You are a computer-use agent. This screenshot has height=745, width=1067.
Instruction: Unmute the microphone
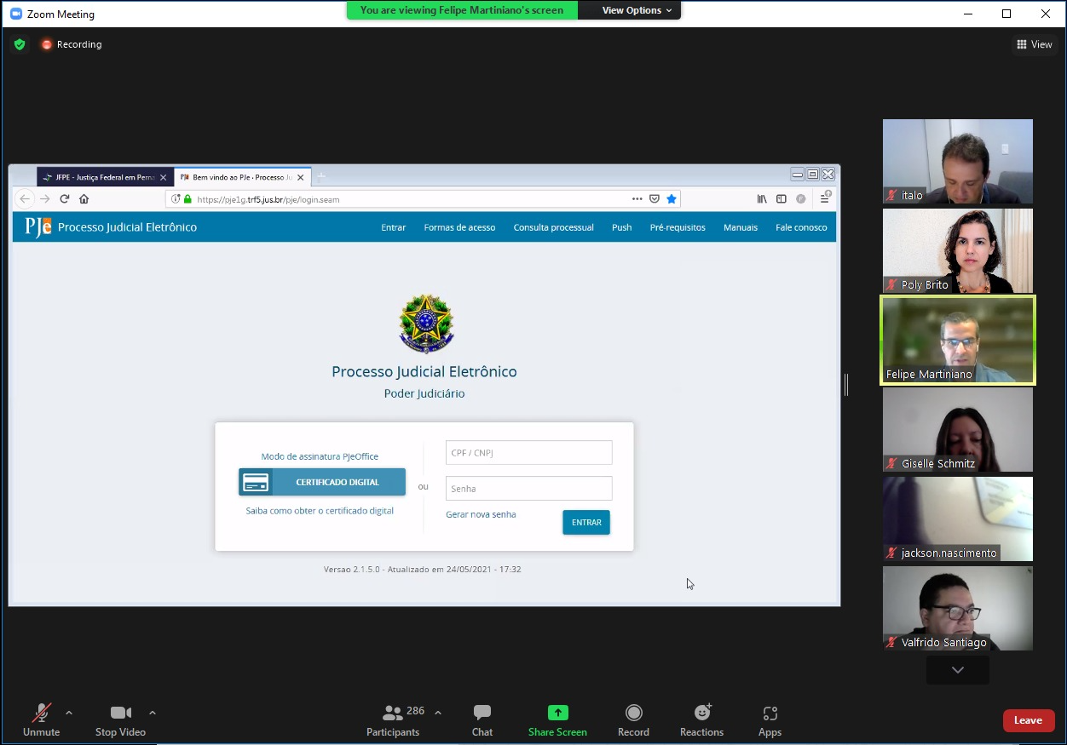coord(41,719)
